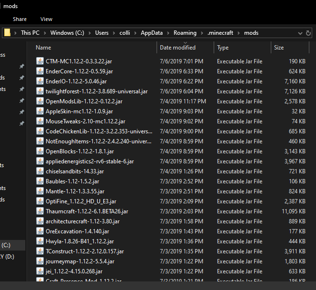This screenshot has height=290, width=316.
Task: Open the address bar history dropdown
Action: click(300, 33)
